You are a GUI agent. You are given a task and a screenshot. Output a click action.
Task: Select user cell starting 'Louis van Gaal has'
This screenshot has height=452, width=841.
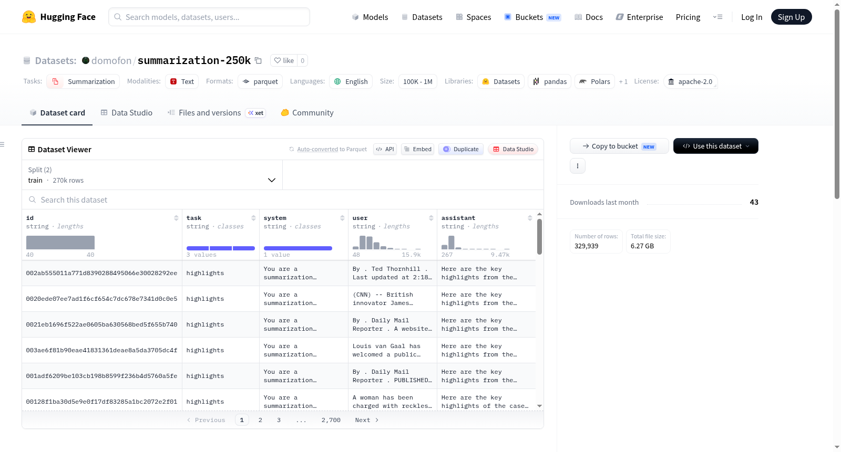click(393, 350)
